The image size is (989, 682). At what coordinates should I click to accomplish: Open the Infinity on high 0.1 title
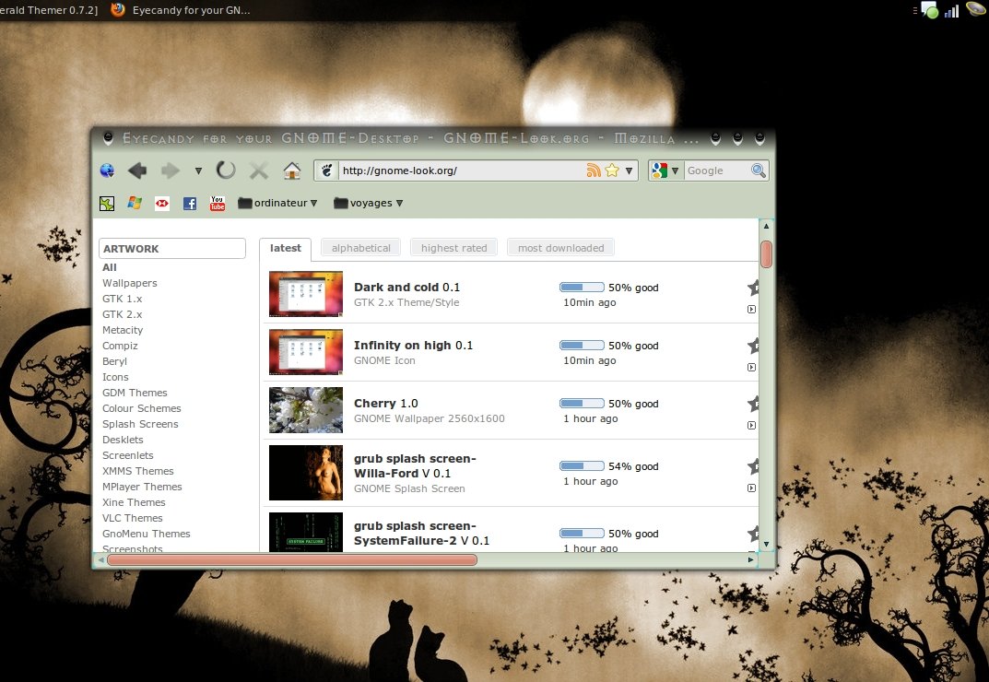[413, 345]
